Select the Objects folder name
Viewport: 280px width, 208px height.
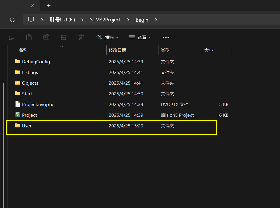pyautogui.click(x=30, y=83)
